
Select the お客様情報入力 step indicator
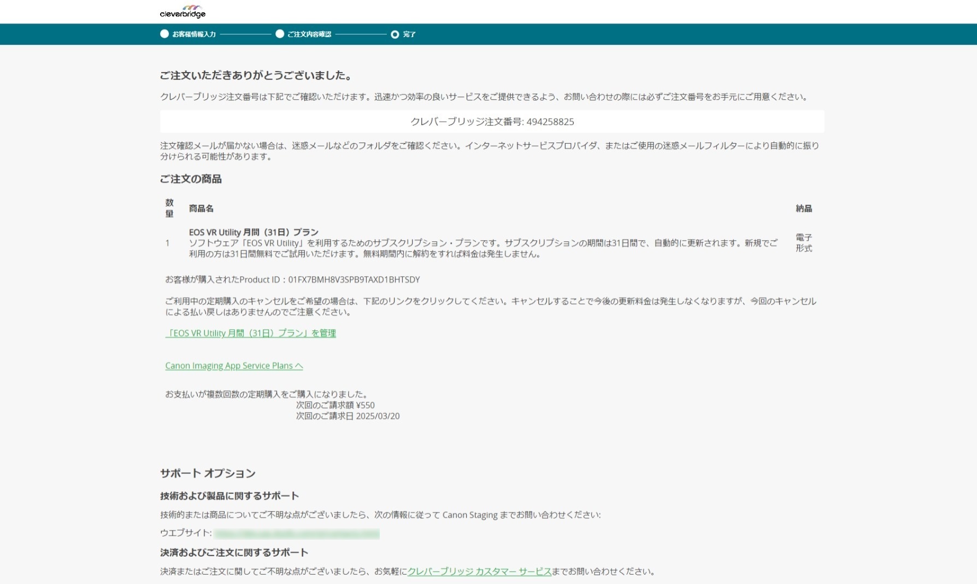188,34
